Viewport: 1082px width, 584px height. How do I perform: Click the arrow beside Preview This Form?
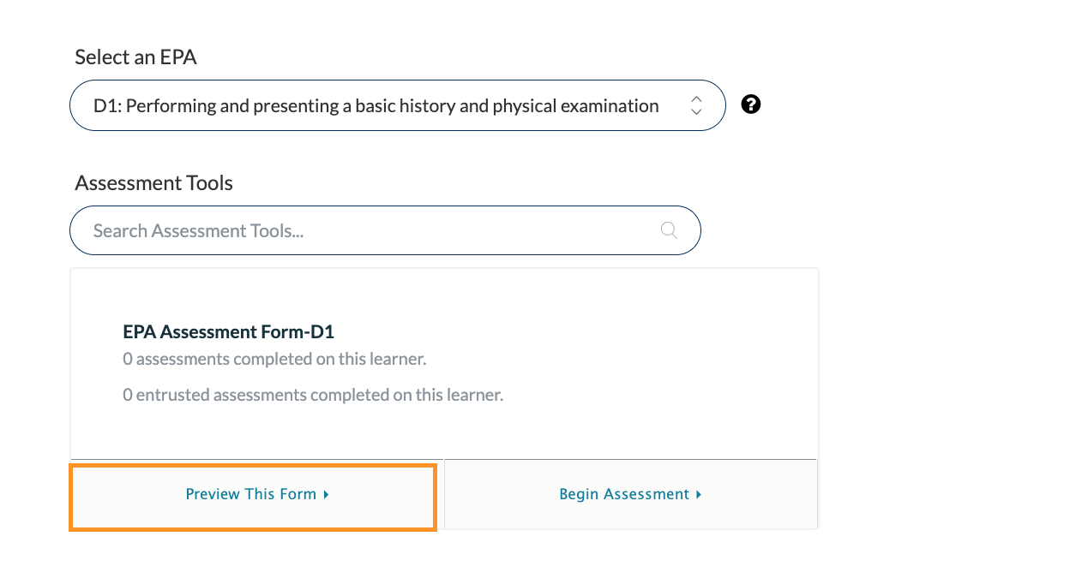click(x=327, y=495)
